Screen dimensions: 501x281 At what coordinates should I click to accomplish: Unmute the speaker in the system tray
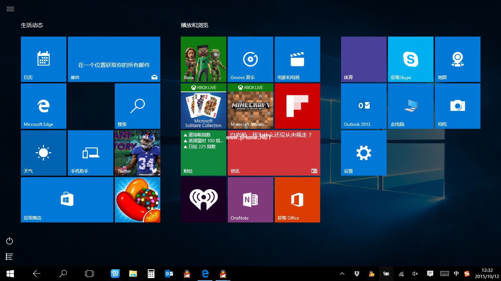pos(416,273)
